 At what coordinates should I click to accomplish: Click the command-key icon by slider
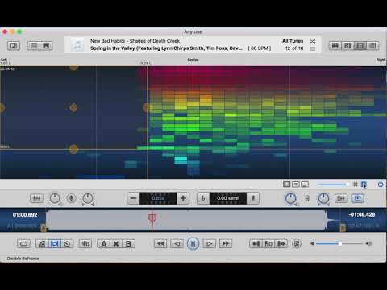point(356,184)
